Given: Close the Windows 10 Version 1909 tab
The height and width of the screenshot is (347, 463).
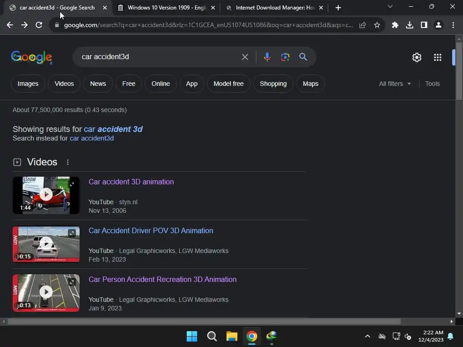Looking at the screenshot, I should [x=213, y=8].
